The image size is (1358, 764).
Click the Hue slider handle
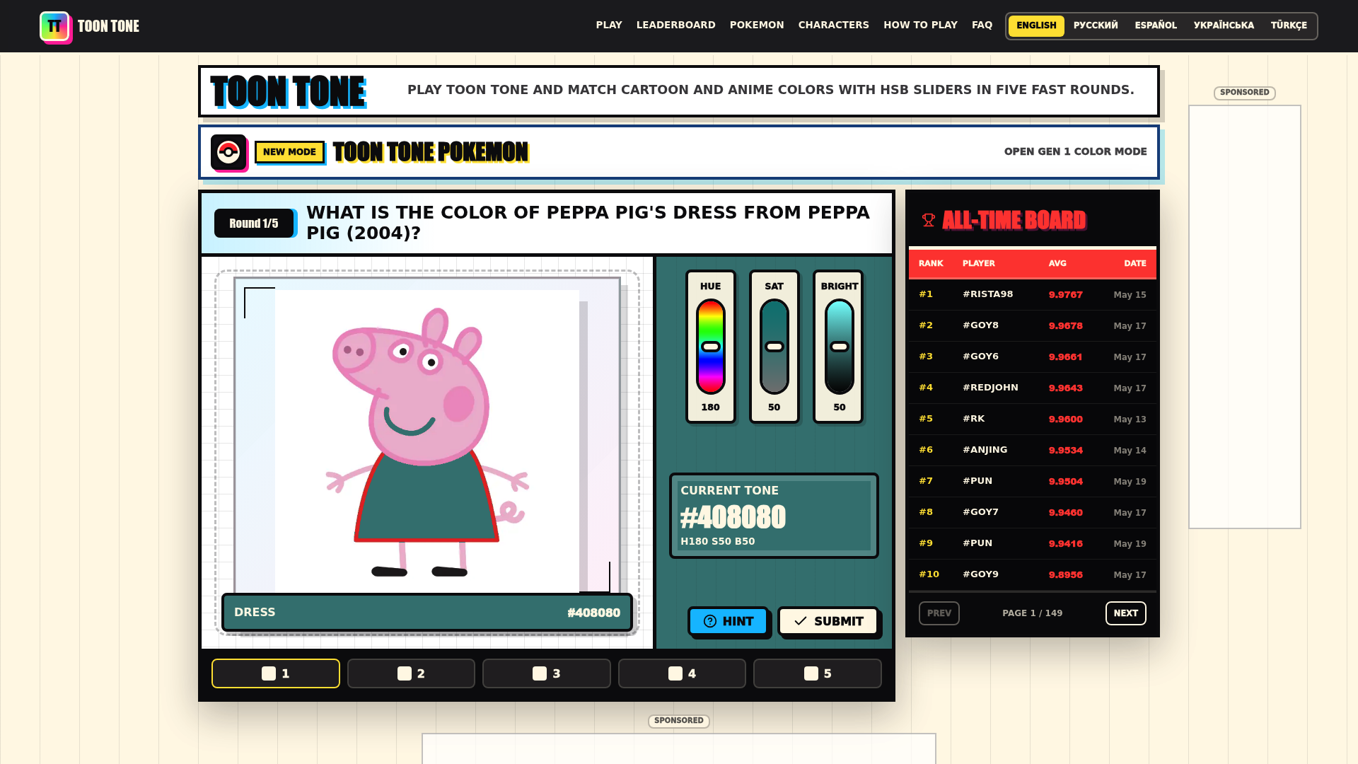(x=711, y=347)
